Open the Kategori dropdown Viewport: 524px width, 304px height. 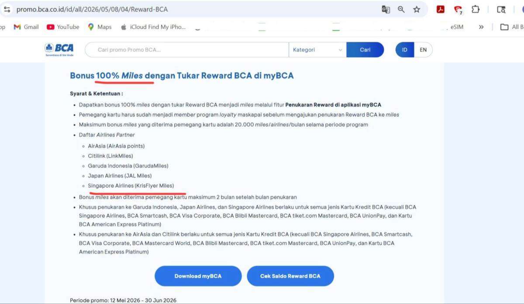click(317, 50)
